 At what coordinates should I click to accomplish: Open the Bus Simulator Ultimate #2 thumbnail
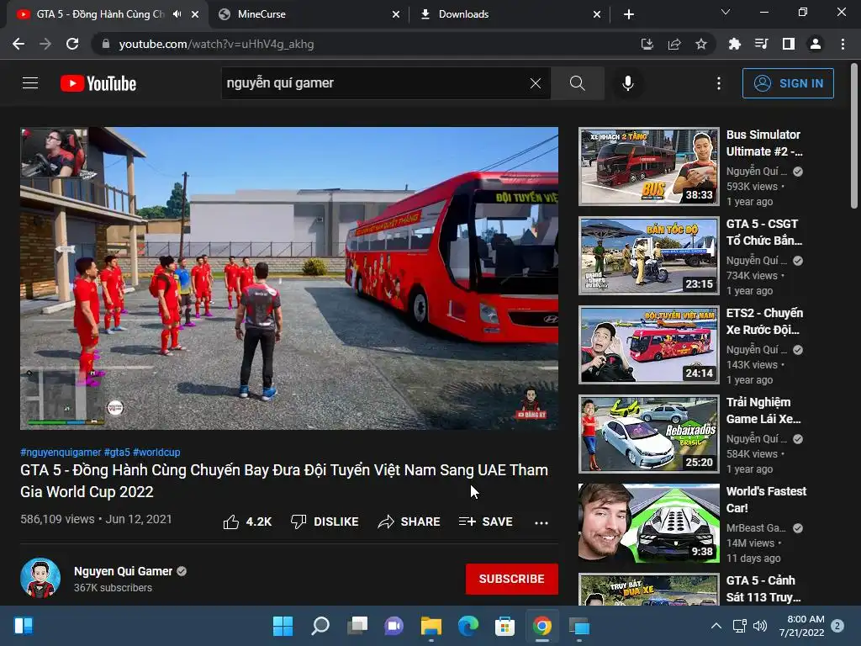point(649,167)
